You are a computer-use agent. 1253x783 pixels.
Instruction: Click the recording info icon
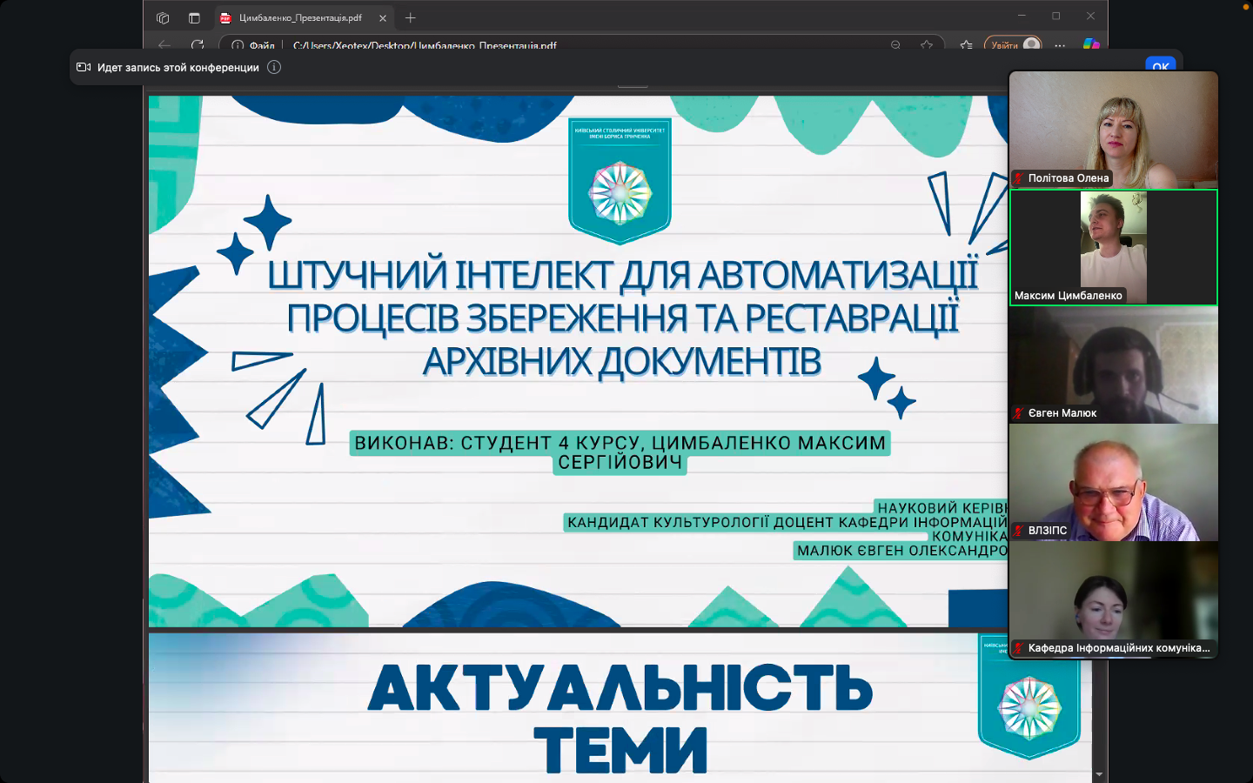click(274, 67)
